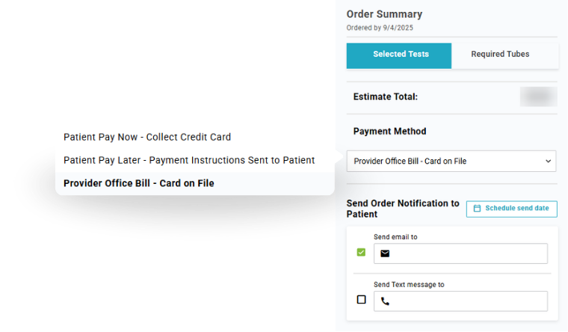Click the blurred Estimate Total amount
This screenshot has width=568, height=332.
(x=538, y=96)
